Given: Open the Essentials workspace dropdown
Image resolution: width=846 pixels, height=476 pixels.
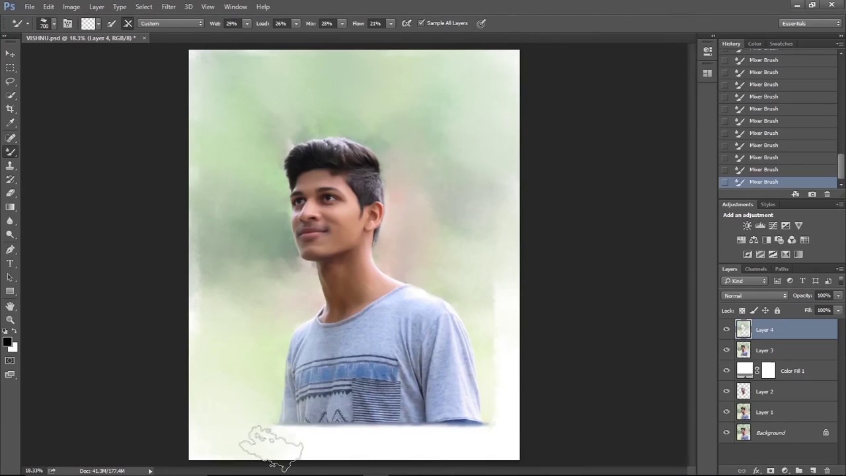Looking at the screenshot, I should coord(810,23).
